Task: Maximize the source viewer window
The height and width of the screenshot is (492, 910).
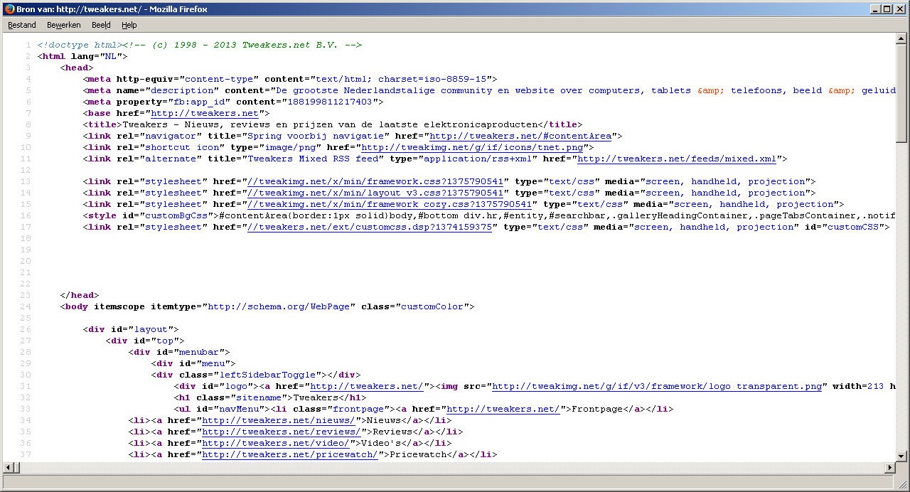Action: 887,9
